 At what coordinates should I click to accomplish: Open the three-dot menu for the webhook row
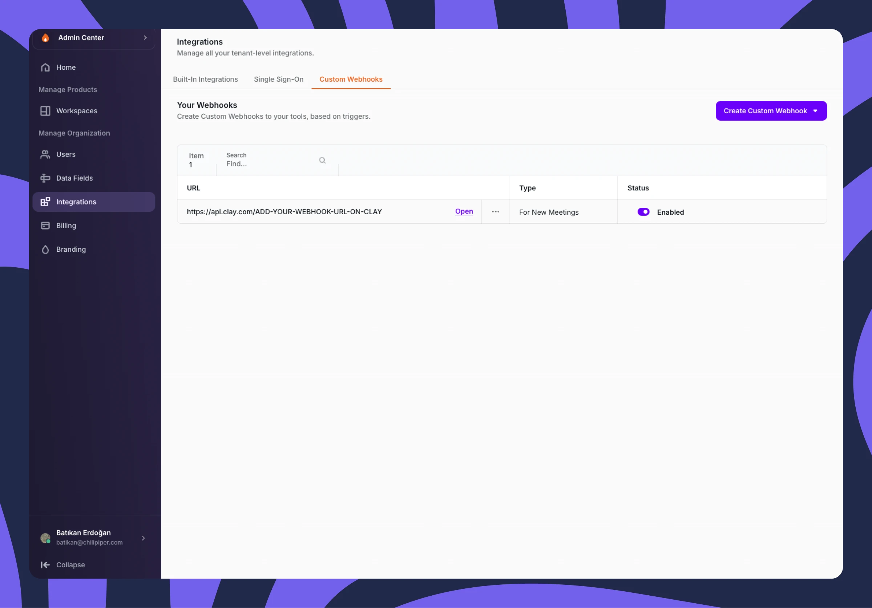click(x=495, y=211)
